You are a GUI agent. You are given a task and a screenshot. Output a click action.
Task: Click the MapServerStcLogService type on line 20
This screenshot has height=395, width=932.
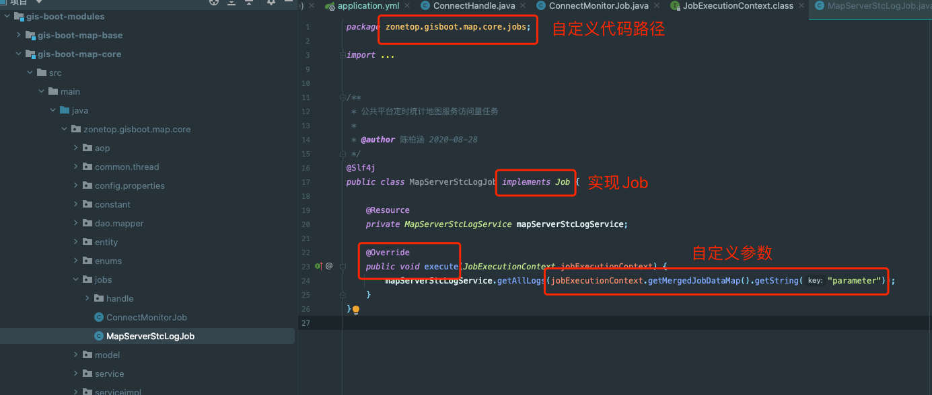pyautogui.click(x=458, y=224)
